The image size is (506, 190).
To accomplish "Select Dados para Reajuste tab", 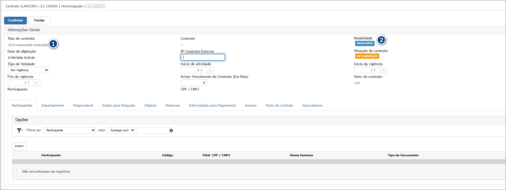I will coord(118,105).
